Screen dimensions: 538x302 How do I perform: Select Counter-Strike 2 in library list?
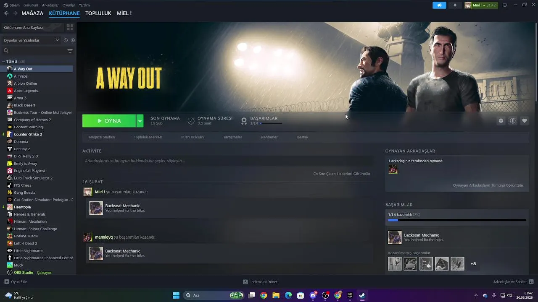(28, 134)
